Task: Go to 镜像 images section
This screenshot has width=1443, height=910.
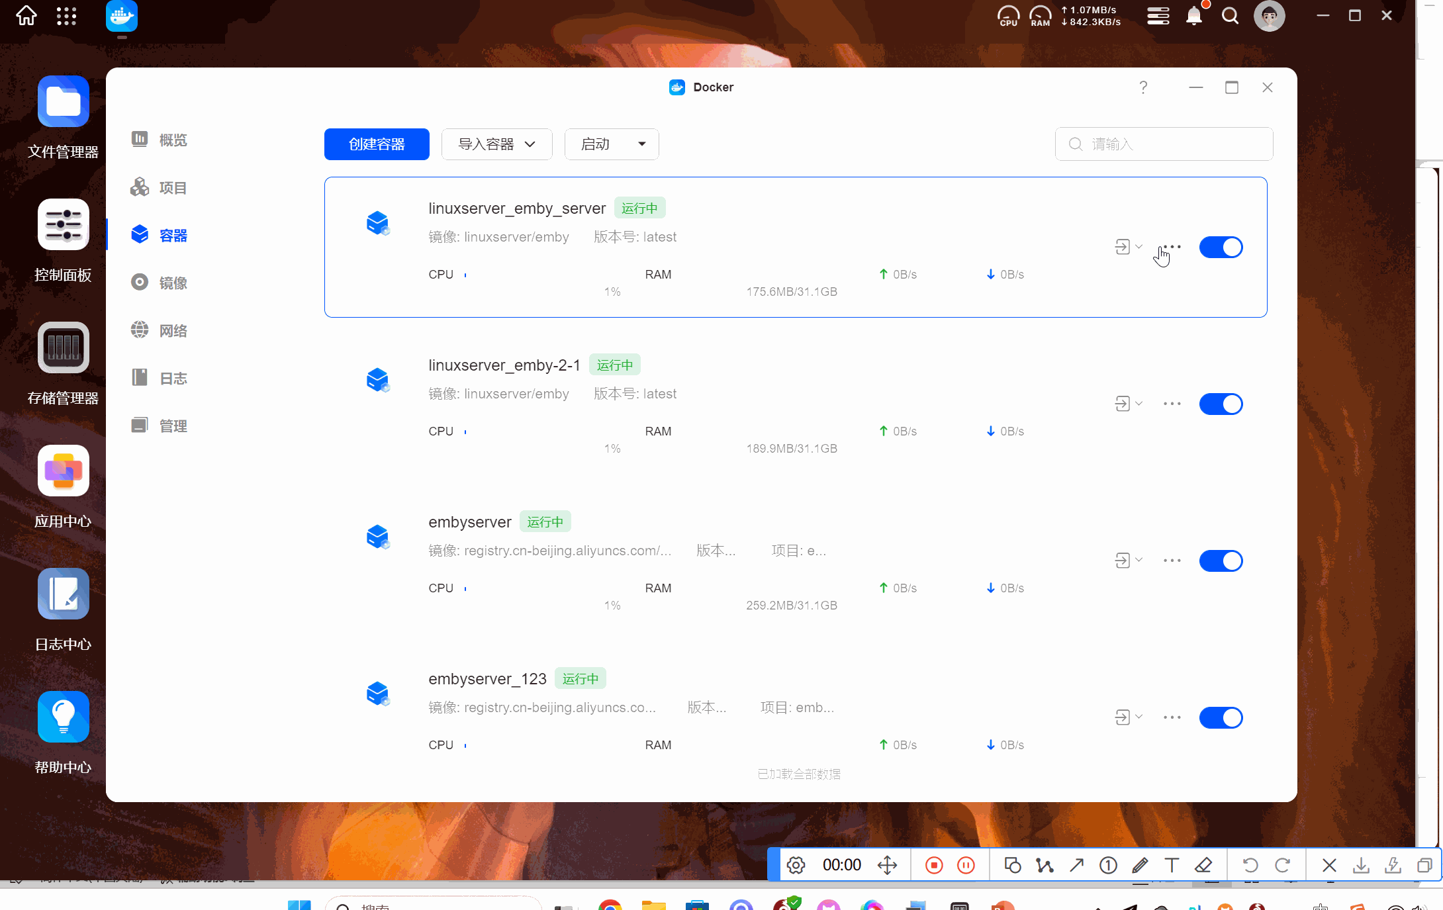Action: [x=160, y=283]
